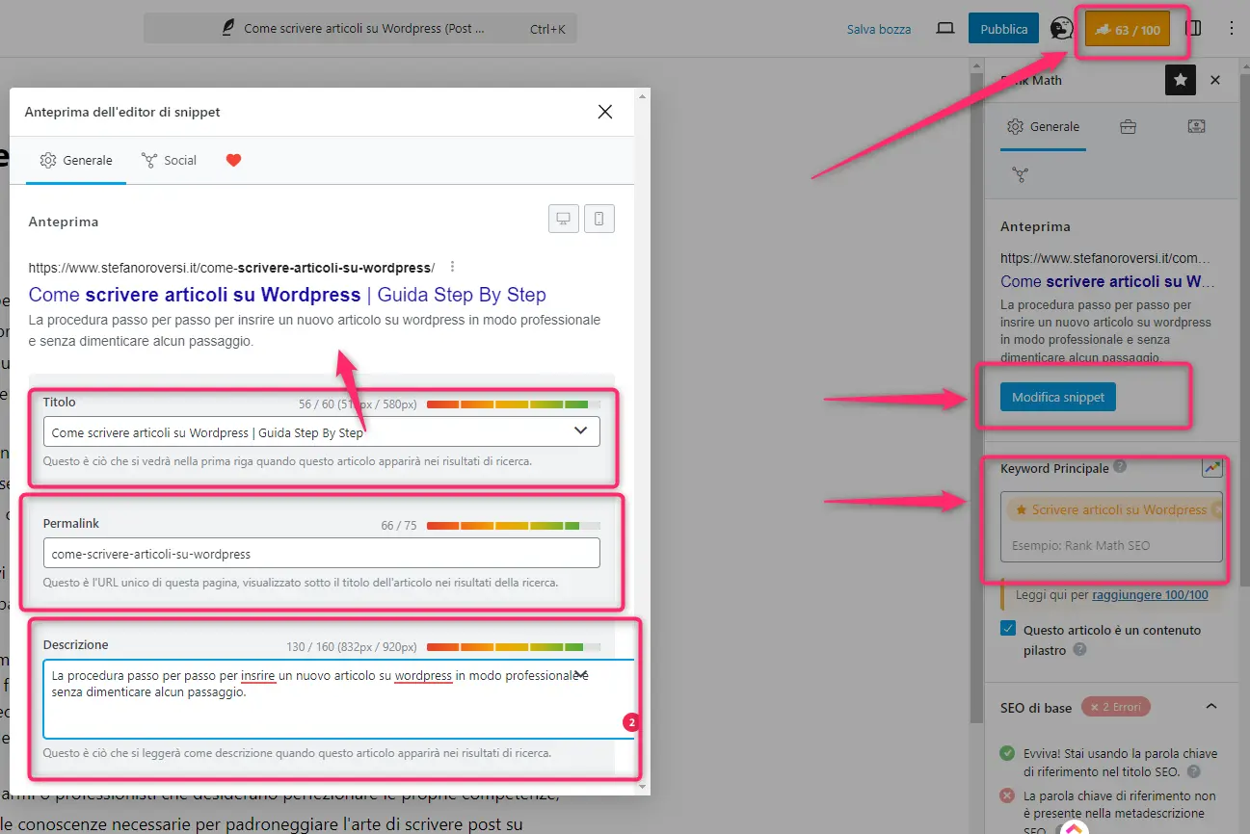Screen dimensions: 1250x834
Task: Open the Titolo variables dropdown chevron
Action: coord(580,430)
